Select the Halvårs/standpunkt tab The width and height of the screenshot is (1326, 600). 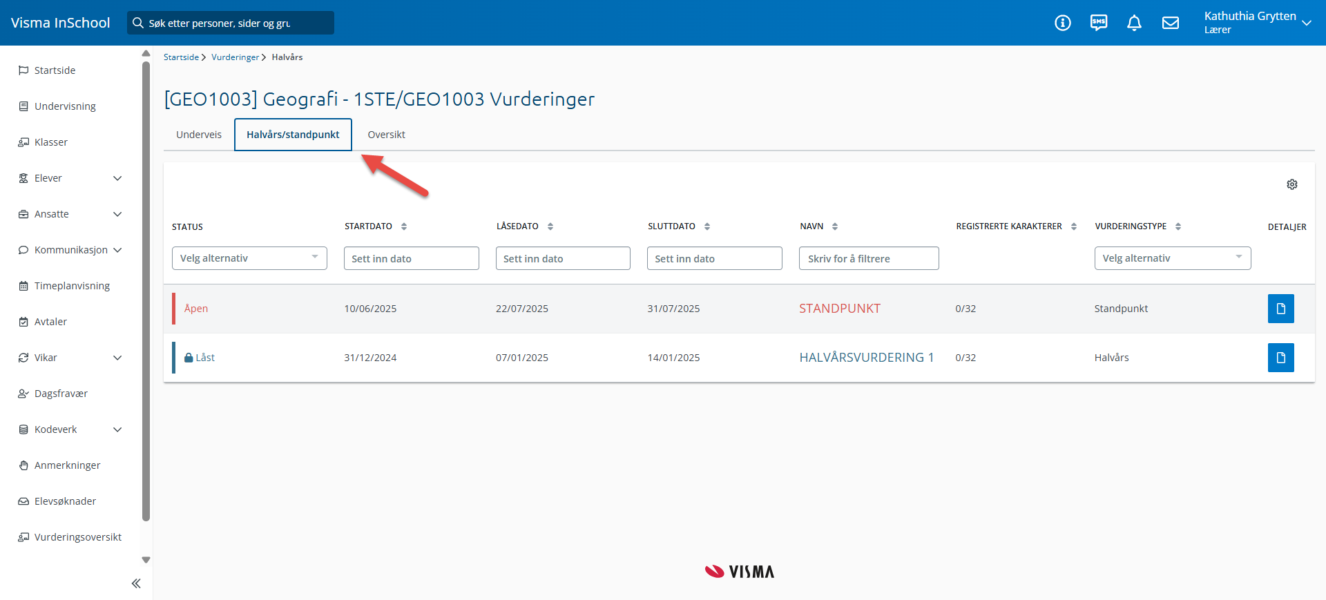pyautogui.click(x=293, y=135)
